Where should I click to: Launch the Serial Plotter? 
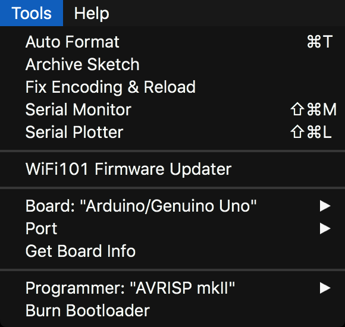[172, 132]
